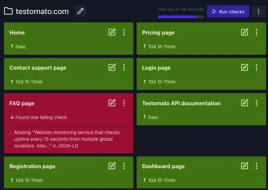Open more options for Pricing page

(257, 32)
